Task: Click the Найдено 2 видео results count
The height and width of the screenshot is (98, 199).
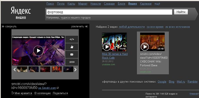Action: 107,27
